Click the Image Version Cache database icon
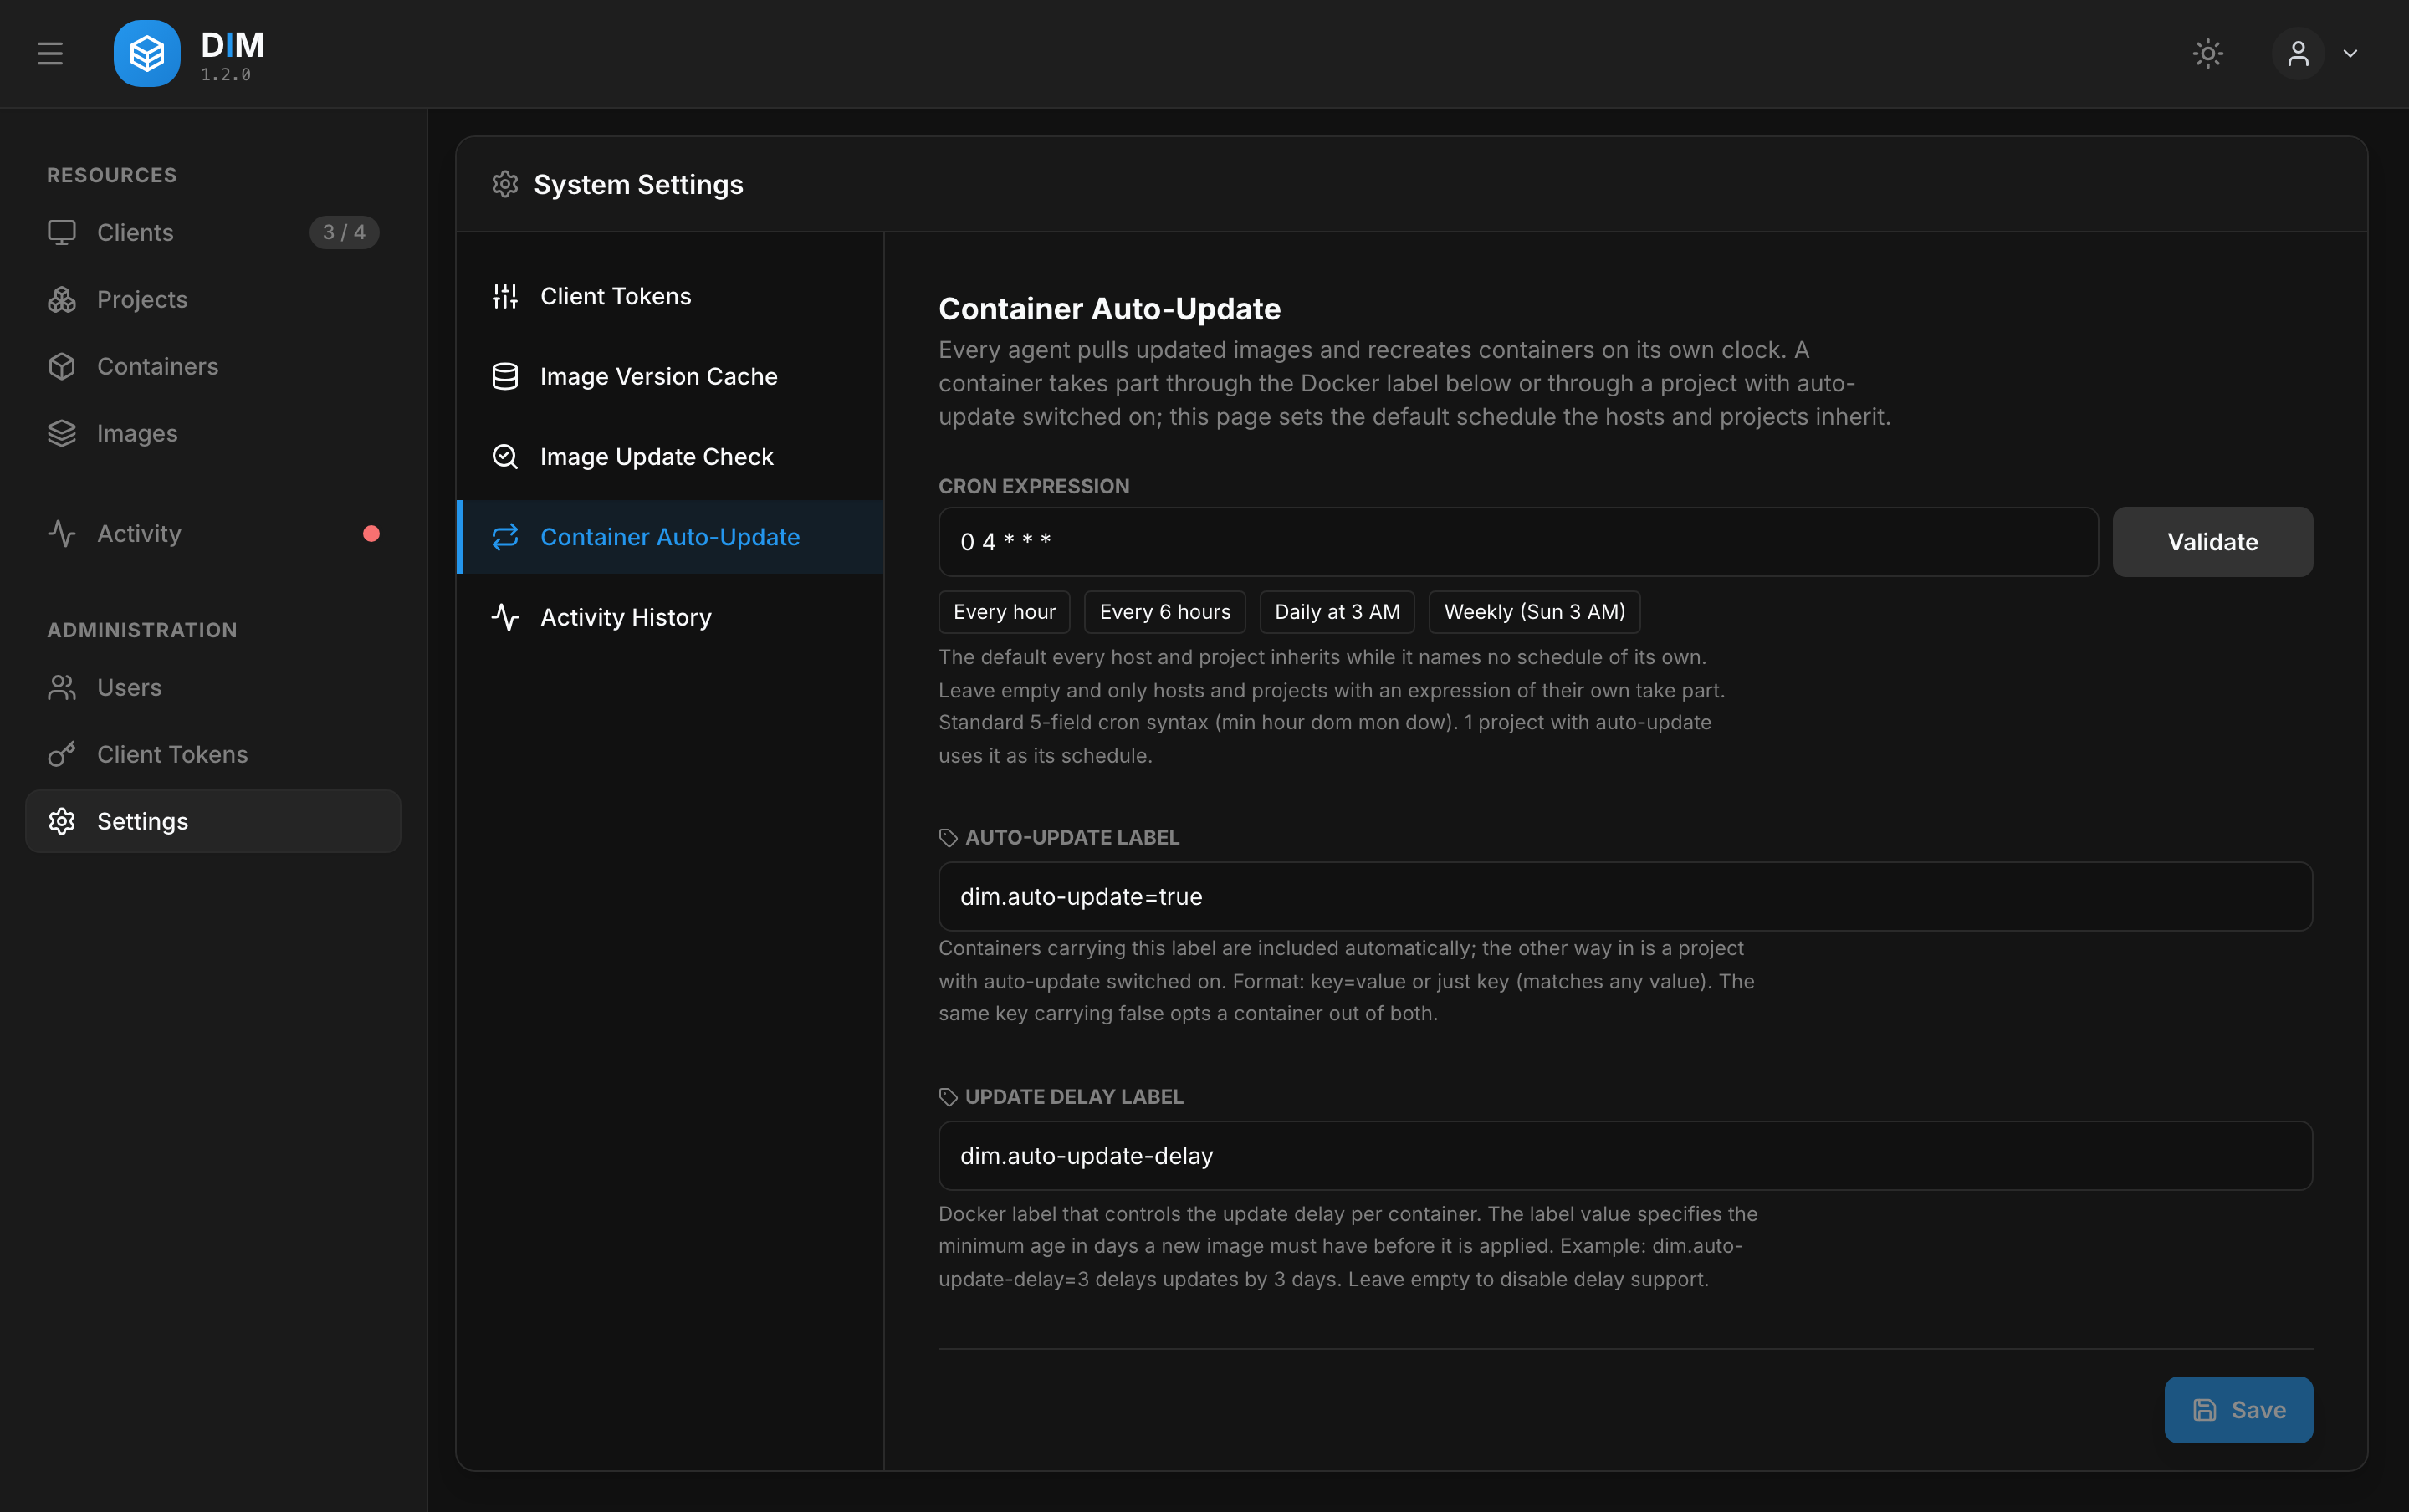The height and width of the screenshot is (1512, 2409). click(x=505, y=376)
